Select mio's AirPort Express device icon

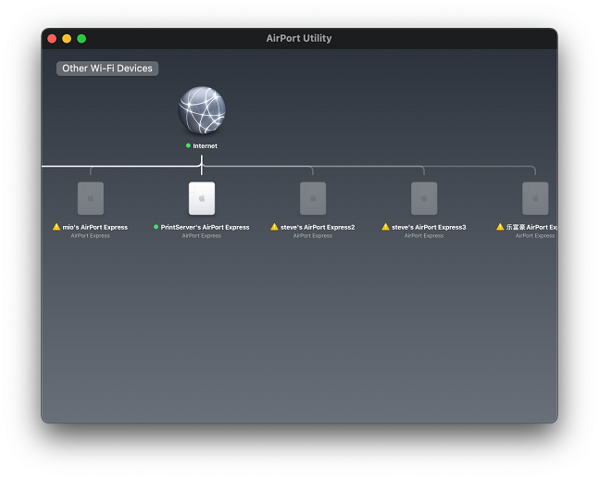[91, 198]
